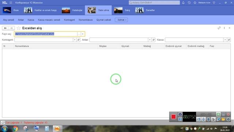This screenshot has height=132, width=234.
Task: Click the N column header
Action: [x=8, y=46]
